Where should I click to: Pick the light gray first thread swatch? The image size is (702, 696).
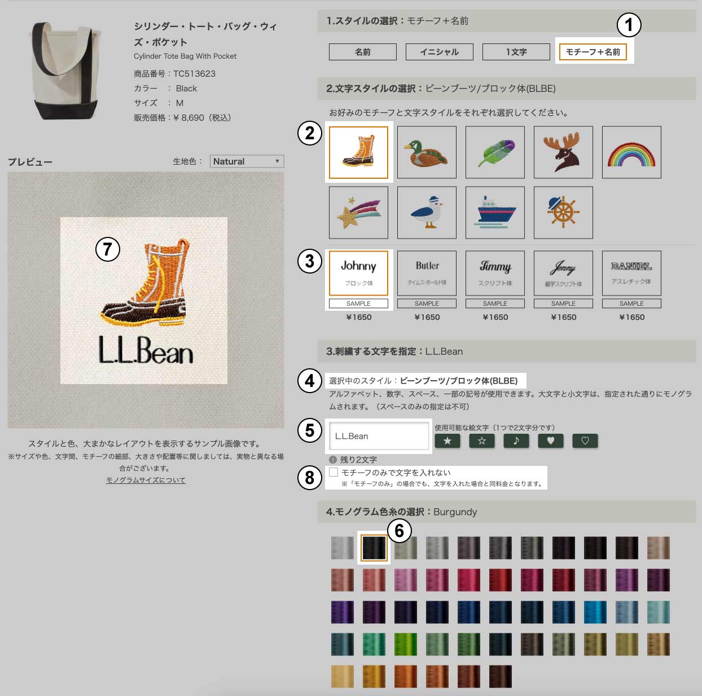pos(342,548)
